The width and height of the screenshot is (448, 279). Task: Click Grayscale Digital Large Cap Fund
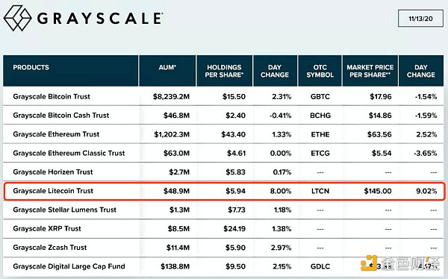pos(69,266)
